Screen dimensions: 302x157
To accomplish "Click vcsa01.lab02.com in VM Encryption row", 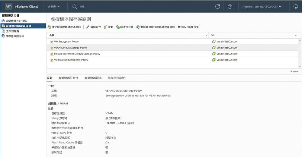I will [x=227, y=42].
